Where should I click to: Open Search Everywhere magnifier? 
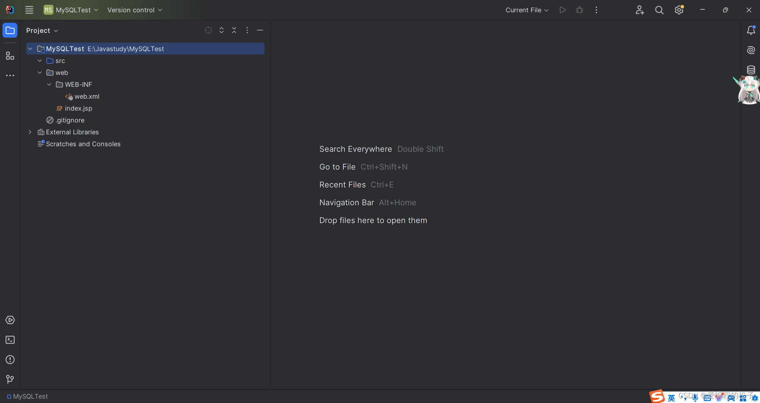(659, 10)
